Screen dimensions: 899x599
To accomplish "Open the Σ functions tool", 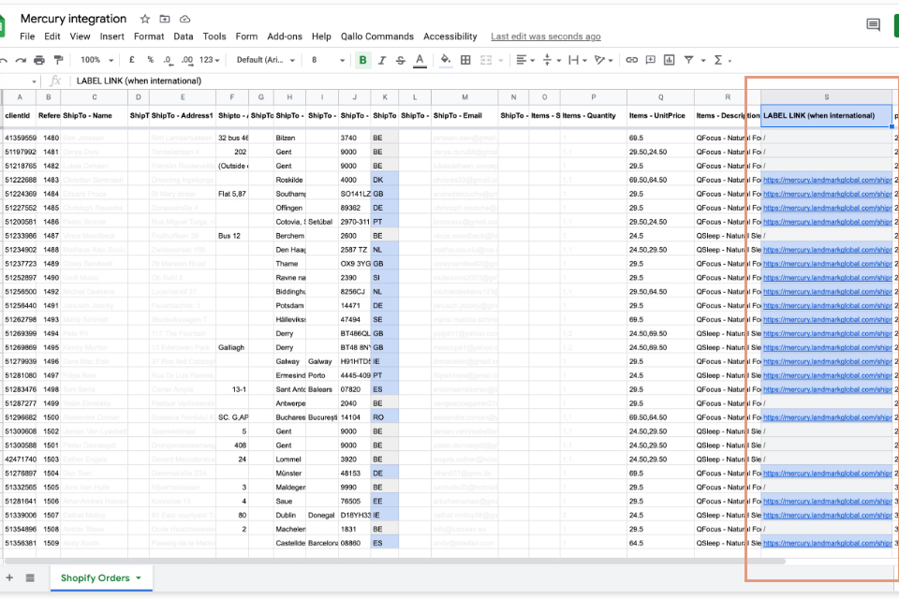I will 718,60.
